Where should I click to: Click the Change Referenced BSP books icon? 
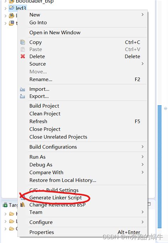coord(23,205)
